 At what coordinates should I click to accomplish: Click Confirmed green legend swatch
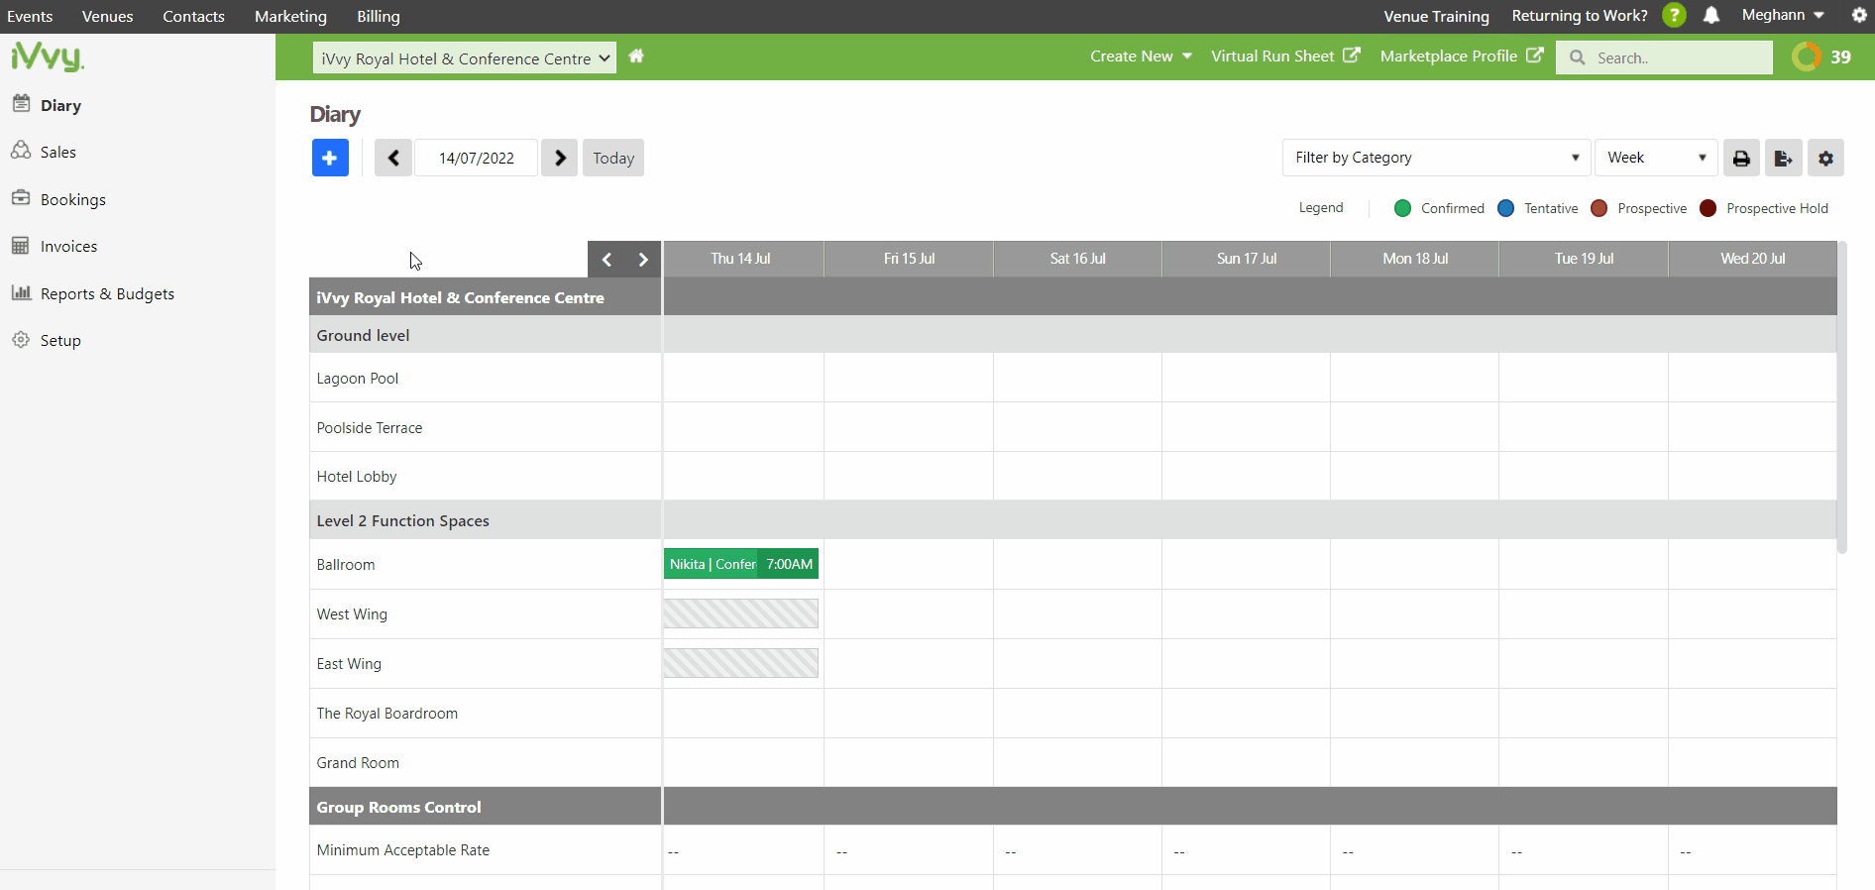click(1402, 208)
